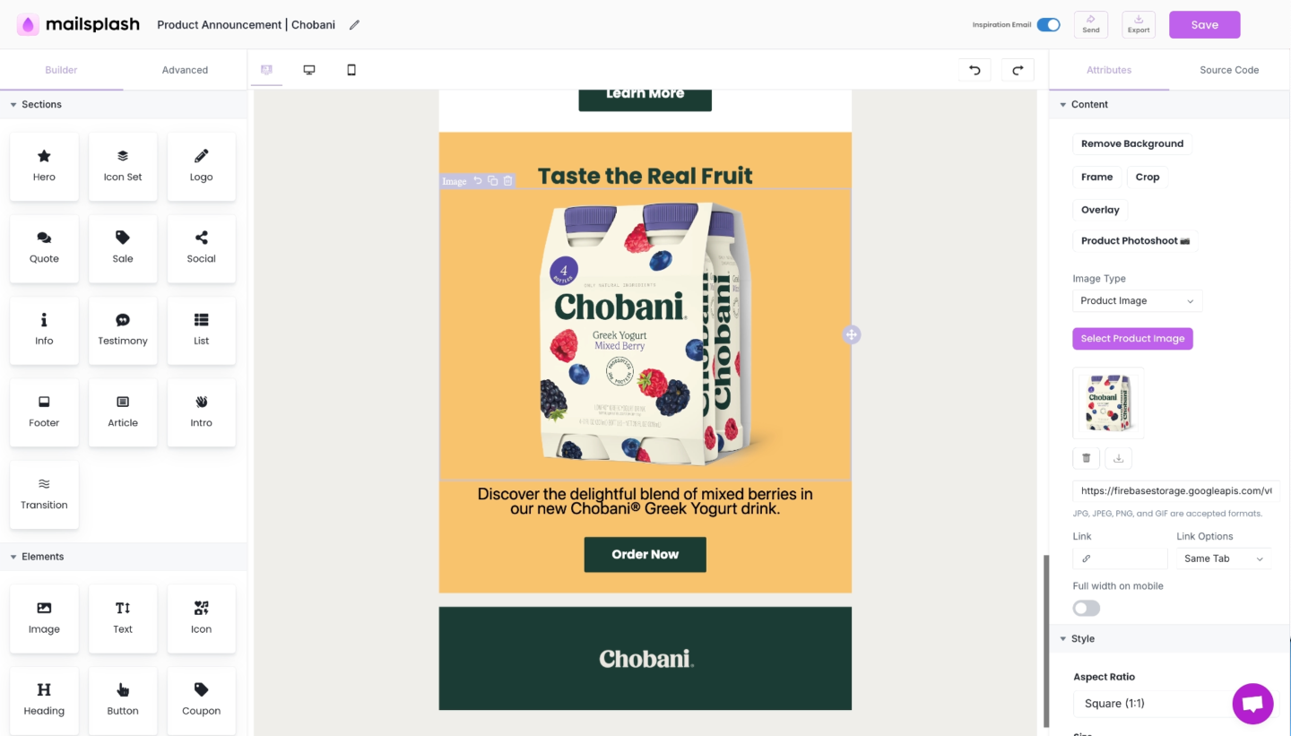This screenshot has width=1291, height=736.
Task: Open the Link Options dropdown
Action: [x=1224, y=558]
